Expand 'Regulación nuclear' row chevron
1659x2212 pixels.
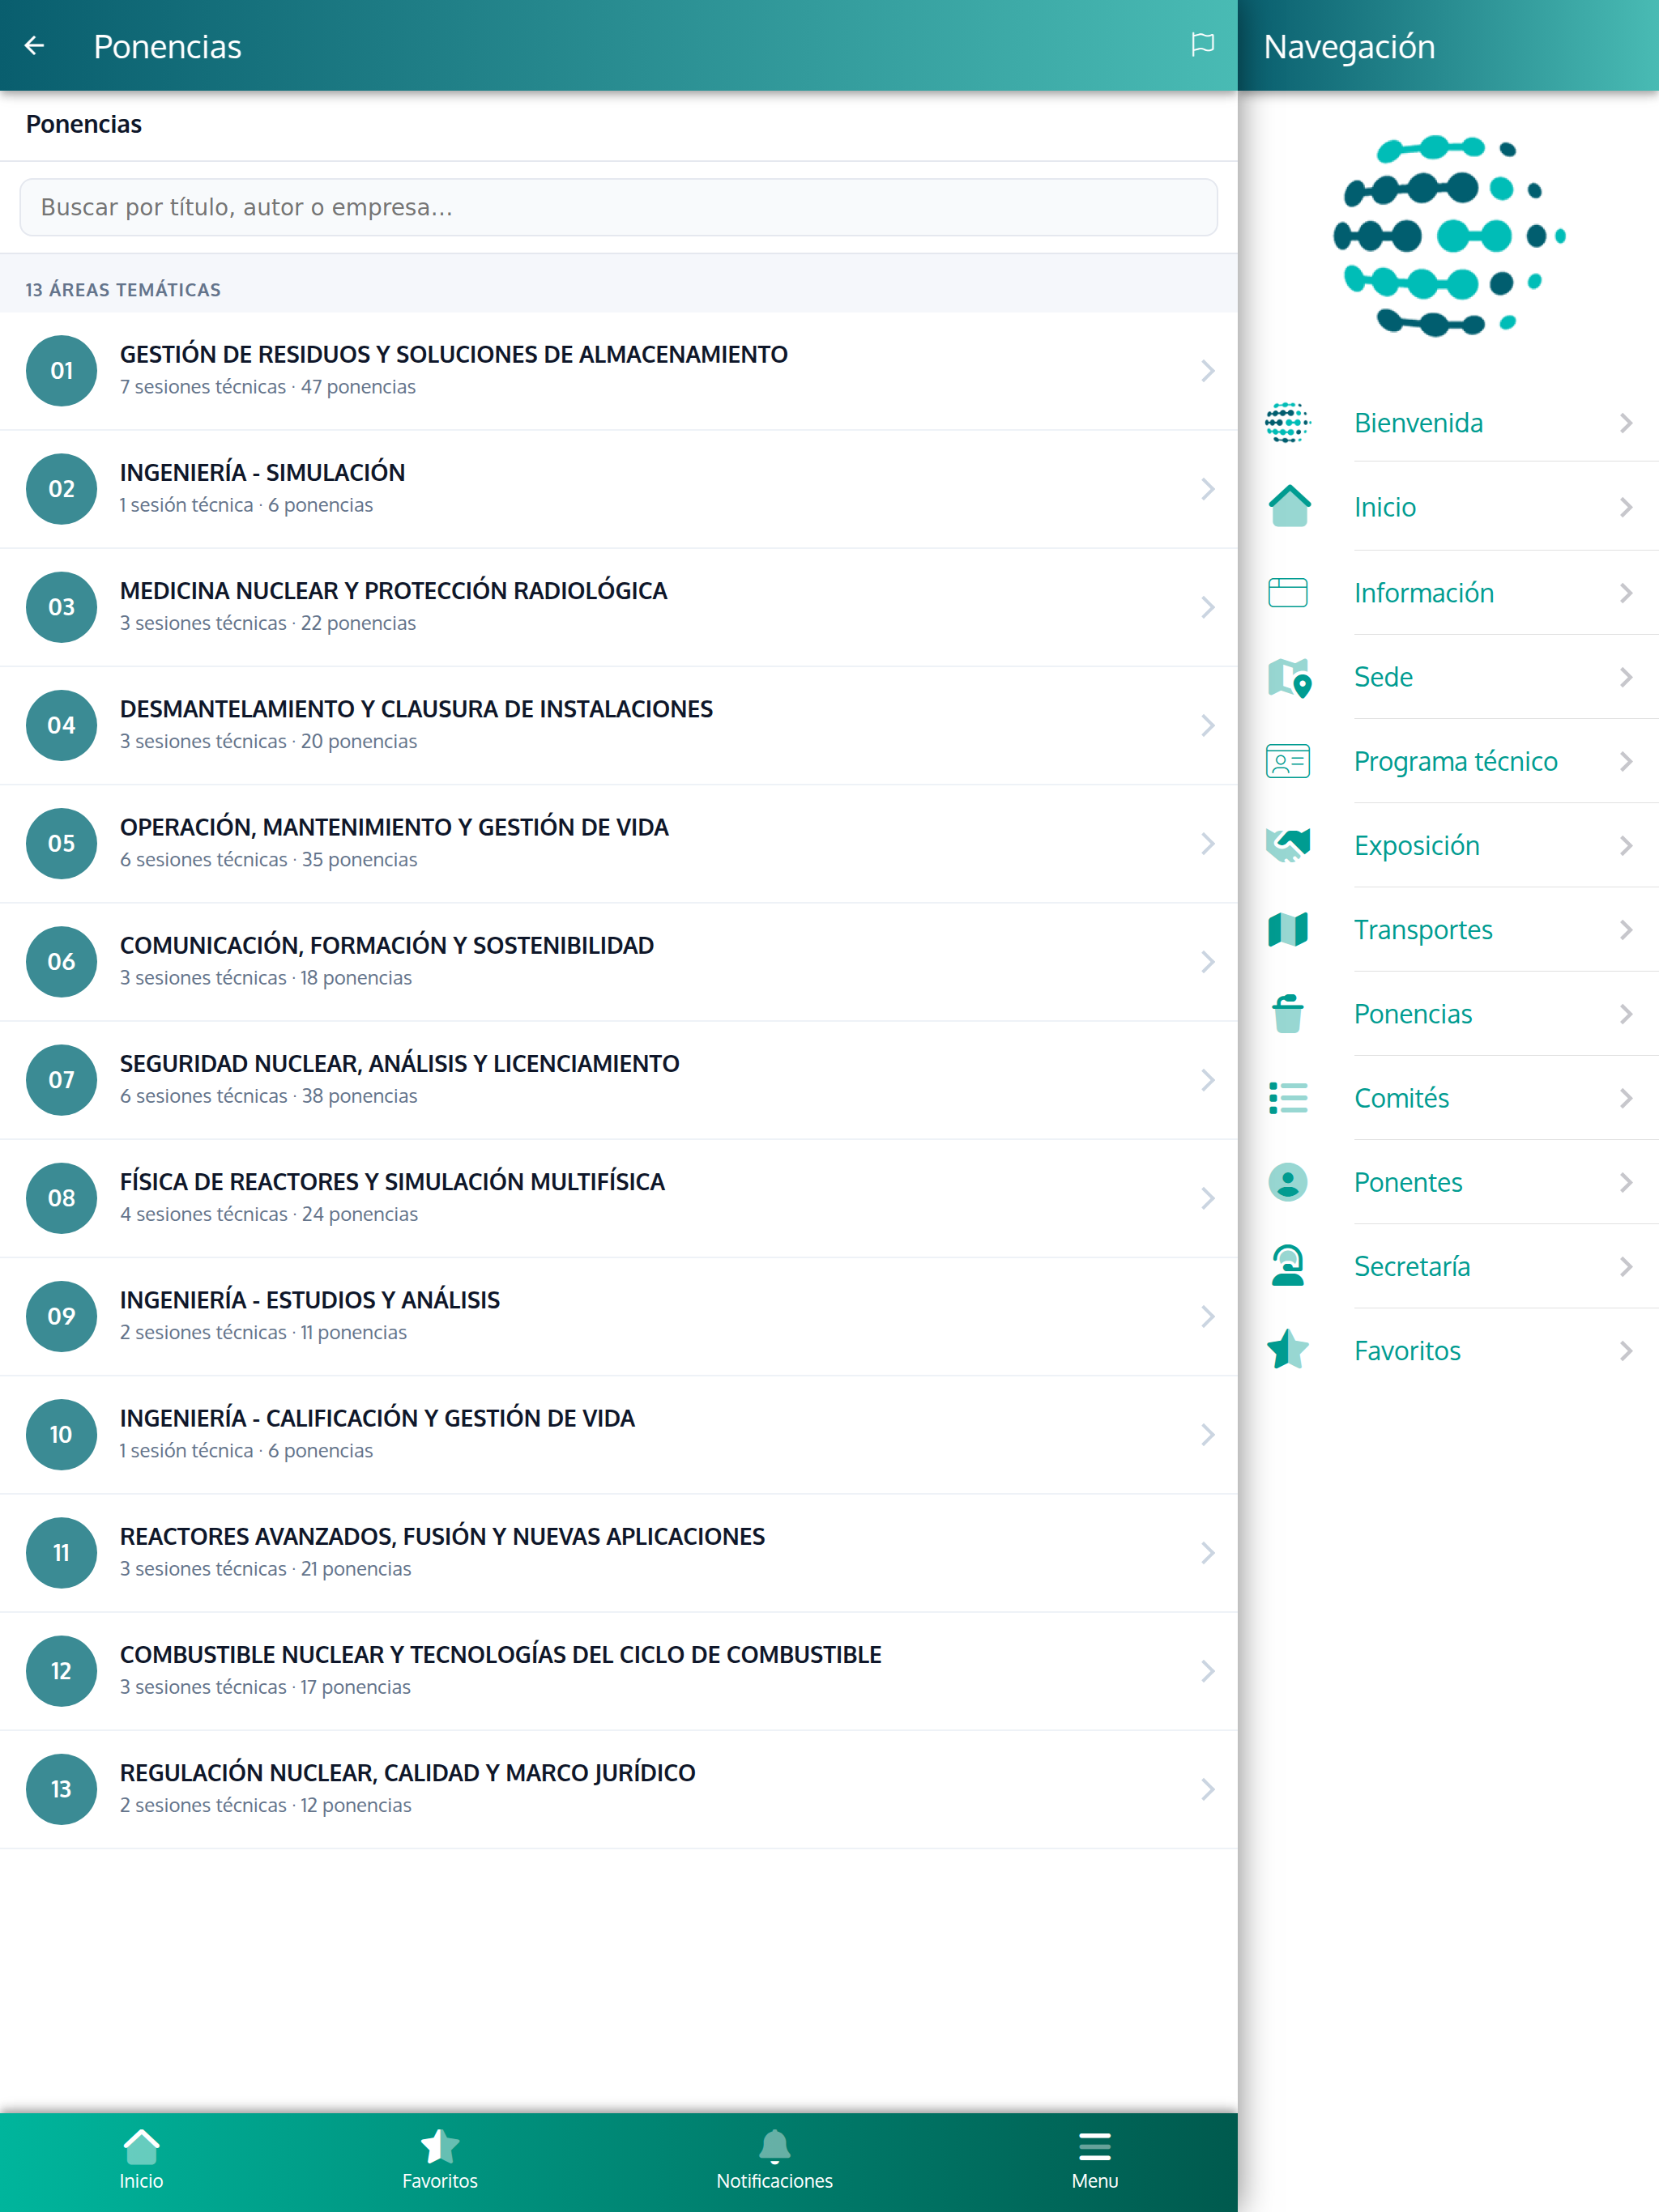1208,1789
